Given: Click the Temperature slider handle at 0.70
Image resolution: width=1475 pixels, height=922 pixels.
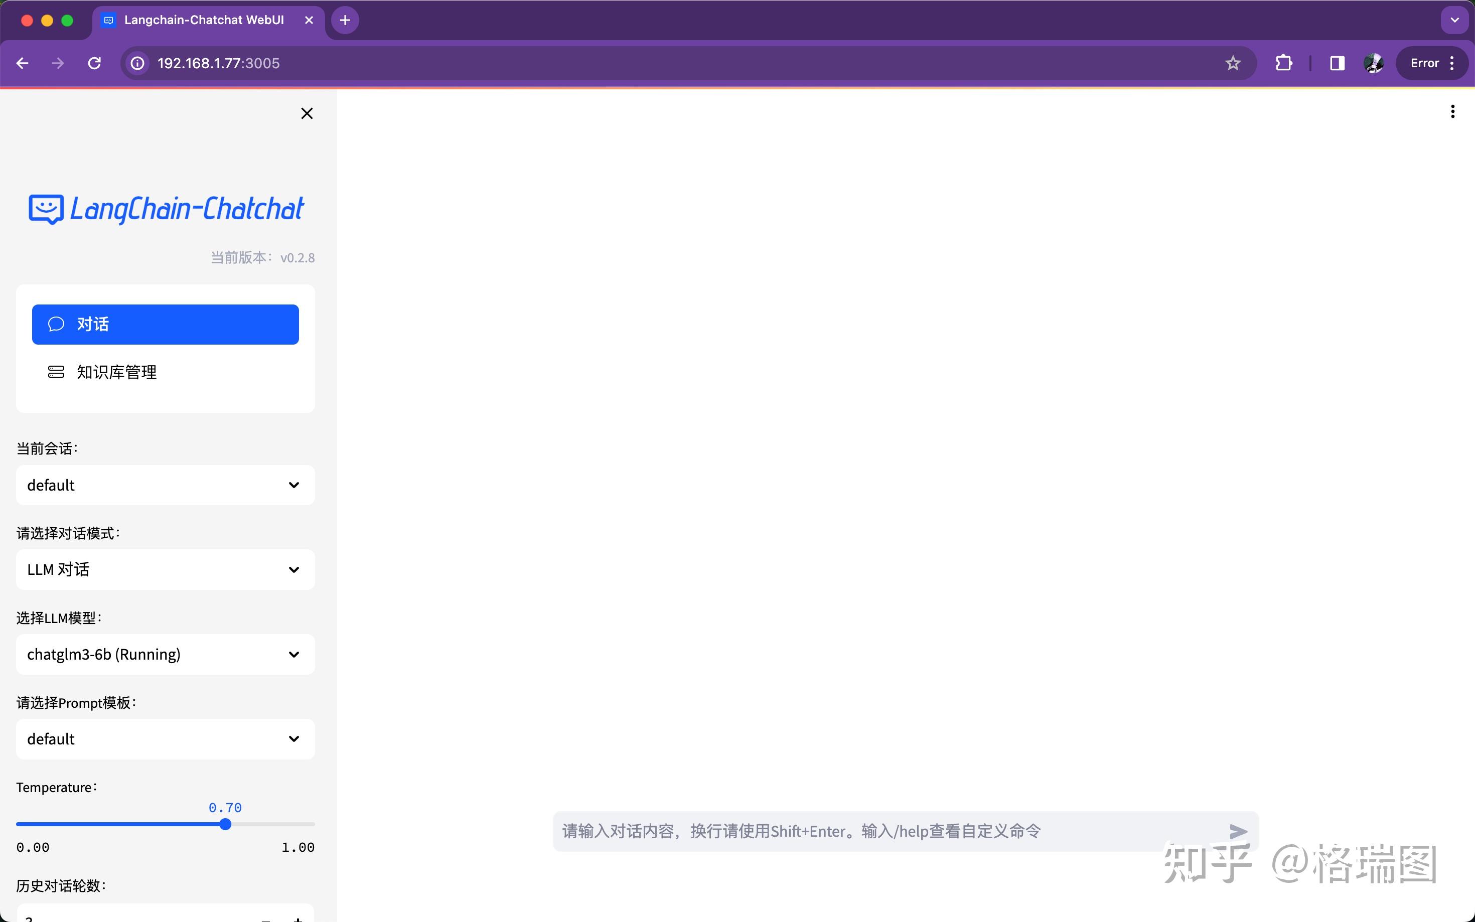Looking at the screenshot, I should tap(225, 825).
